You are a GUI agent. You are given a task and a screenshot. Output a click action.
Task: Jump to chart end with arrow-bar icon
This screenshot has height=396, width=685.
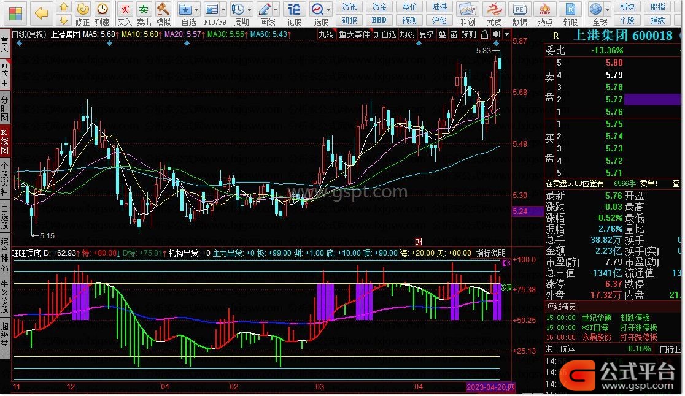497,34
